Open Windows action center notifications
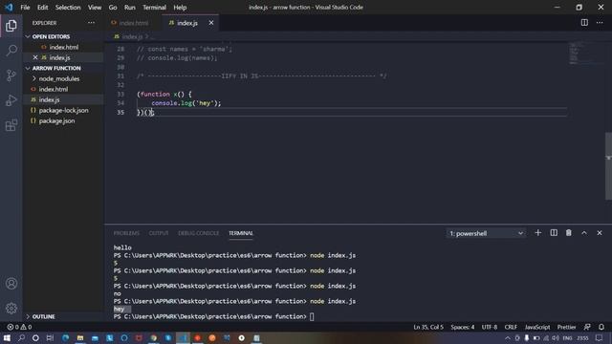This screenshot has width=612, height=344. pyautogui.click(x=599, y=337)
